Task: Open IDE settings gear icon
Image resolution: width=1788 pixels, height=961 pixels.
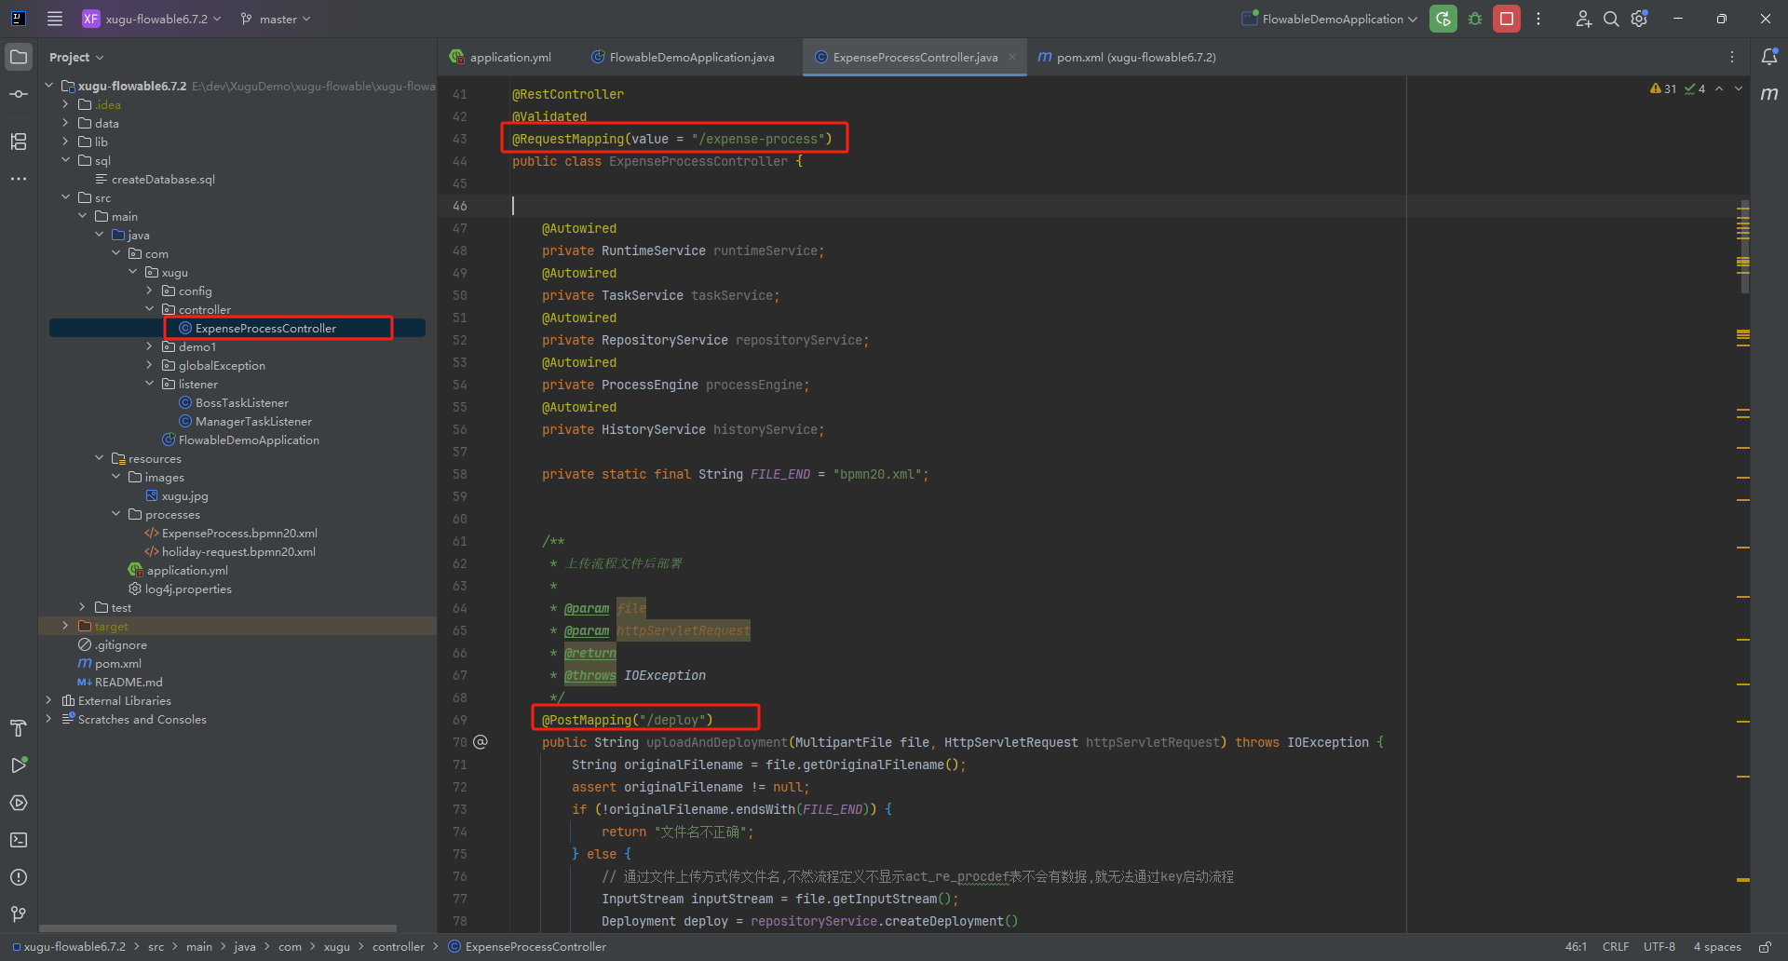Action: click(1640, 19)
